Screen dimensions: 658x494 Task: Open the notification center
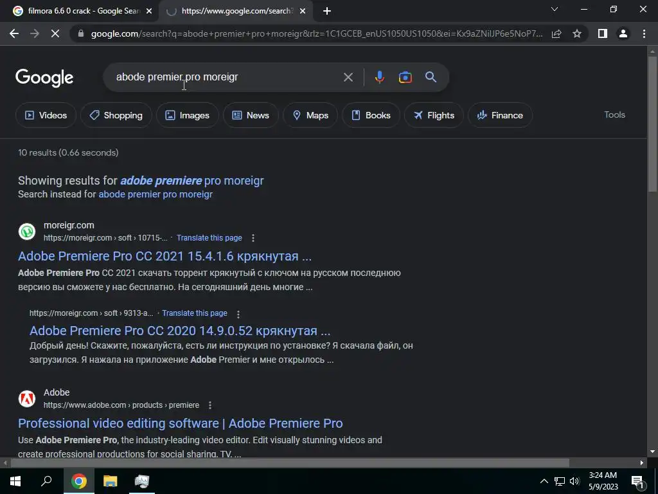coord(637,481)
